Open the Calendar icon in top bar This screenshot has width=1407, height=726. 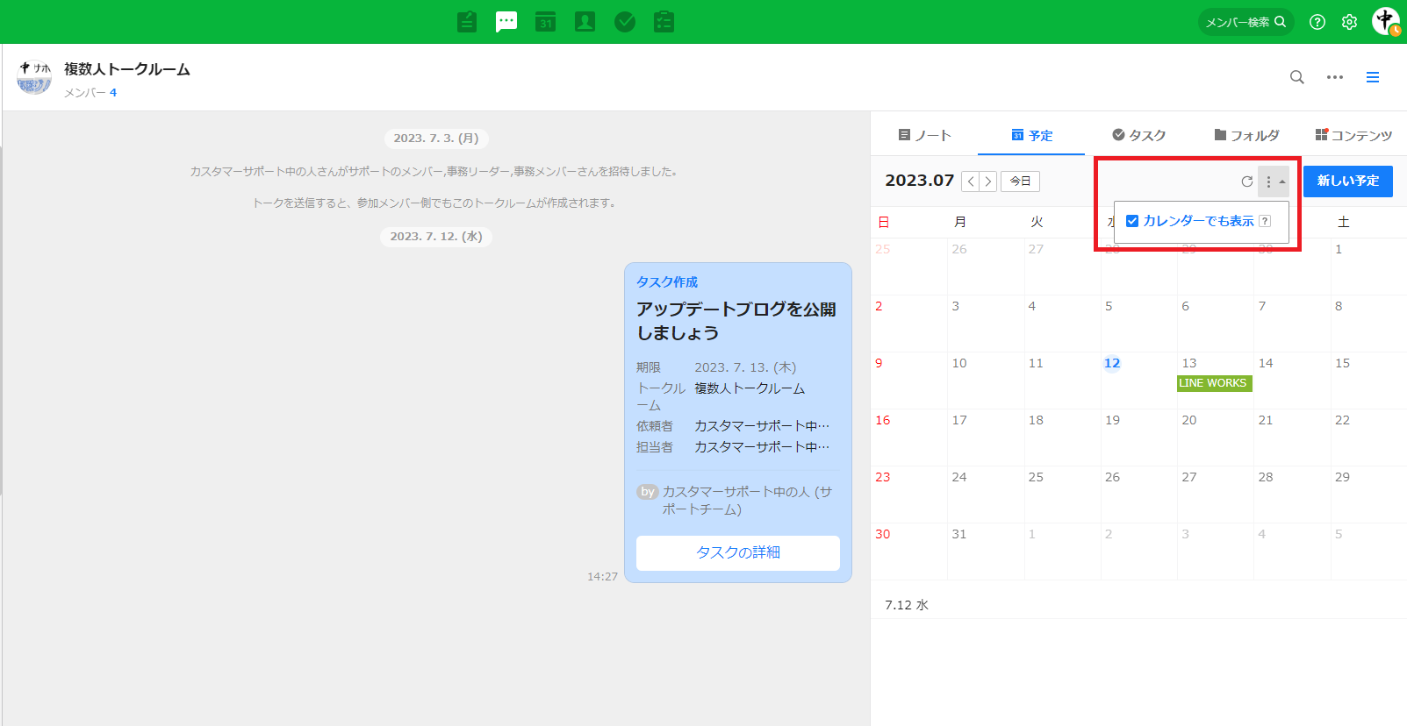pyautogui.click(x=546, y=22)
